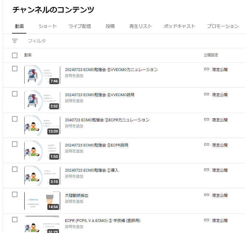The image size is (245, 233).
Task: Open 限定公開 visibility menu for ④VVECMO説明
Action: pyautogui.click(x=220, y=95)
